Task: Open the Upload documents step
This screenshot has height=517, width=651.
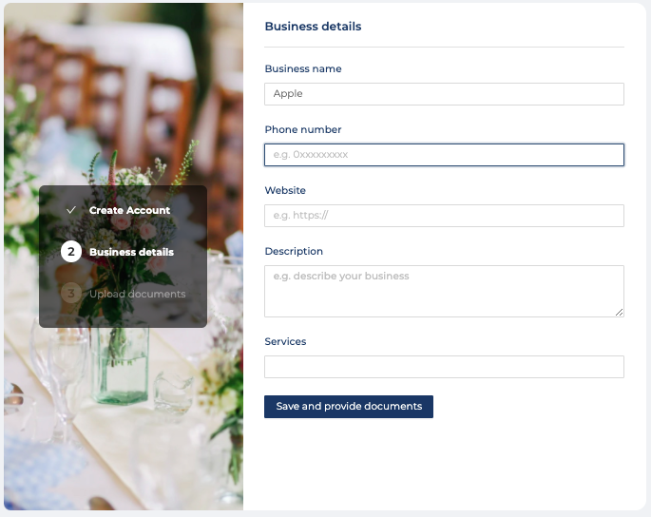Action: [x=137, y=294]
